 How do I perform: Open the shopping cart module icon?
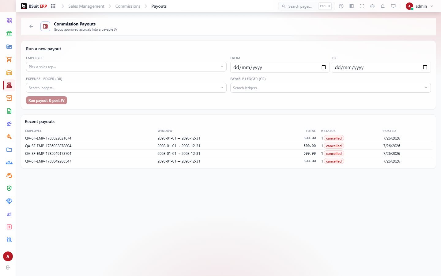tap(9, 59)
